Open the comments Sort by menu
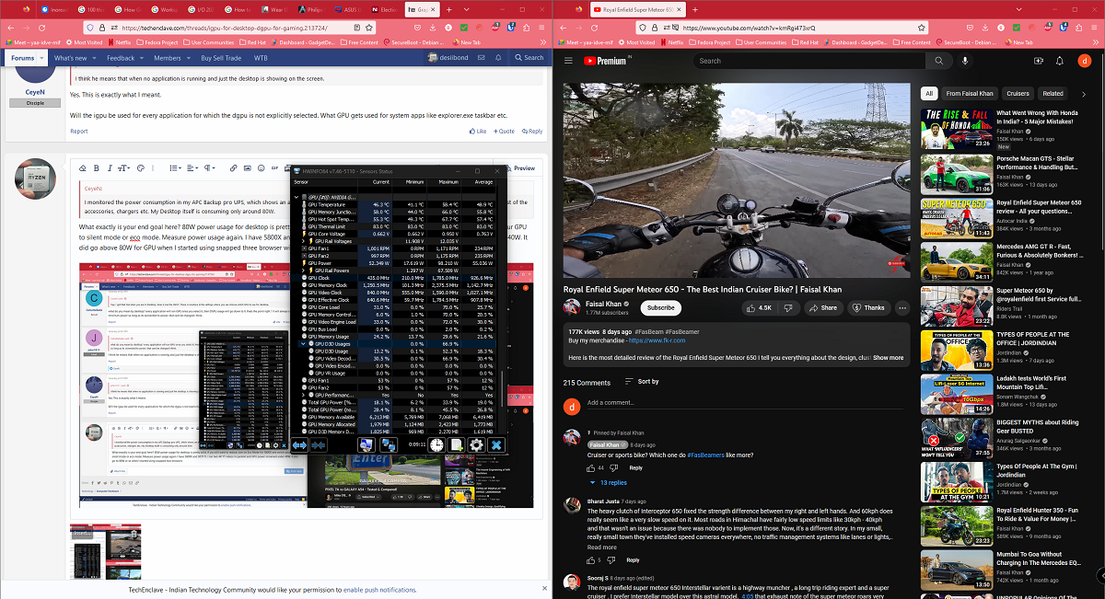This screenshot has width=1105, height=599. pyautogui.click(x=642, y=381)
